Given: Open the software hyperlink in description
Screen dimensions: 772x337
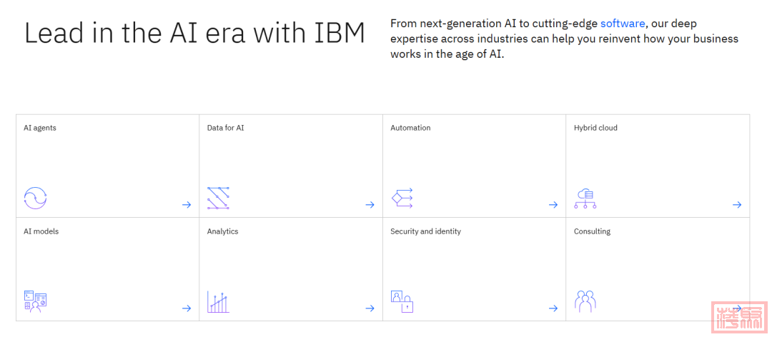Looking at the screenshot, I should click(x=623, y=24).
